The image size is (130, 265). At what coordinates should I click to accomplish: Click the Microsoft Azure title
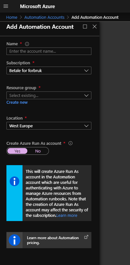click(37, 6)
